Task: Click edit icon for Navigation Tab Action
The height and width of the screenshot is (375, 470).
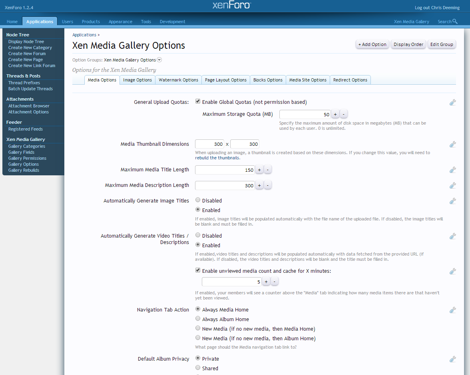Action: pos(452,310)
